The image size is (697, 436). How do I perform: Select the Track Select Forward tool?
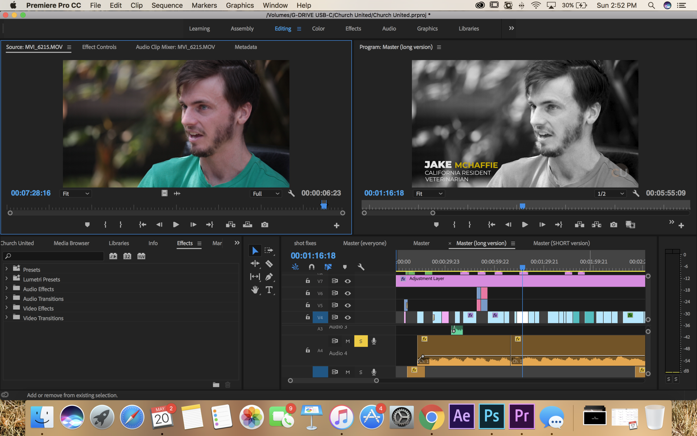[x=269, y=250]
